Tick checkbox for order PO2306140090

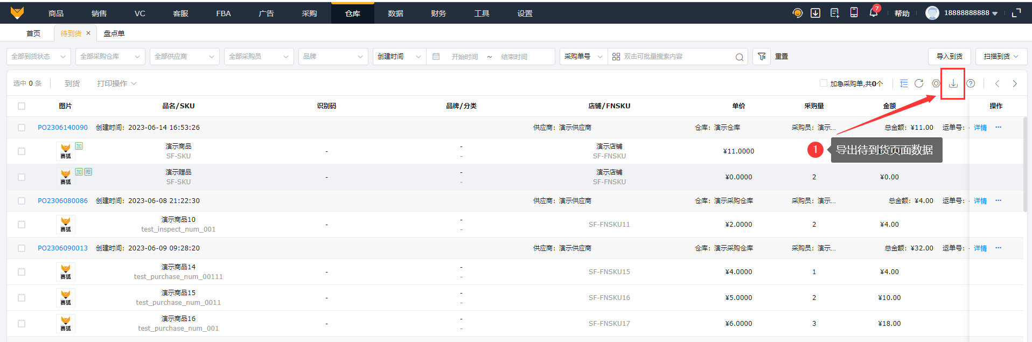[22, 128]
